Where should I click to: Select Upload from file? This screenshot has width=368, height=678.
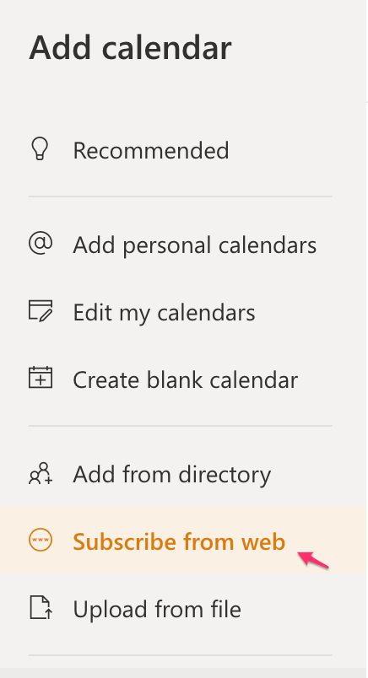pyautogui.click(x=157, y=609)
